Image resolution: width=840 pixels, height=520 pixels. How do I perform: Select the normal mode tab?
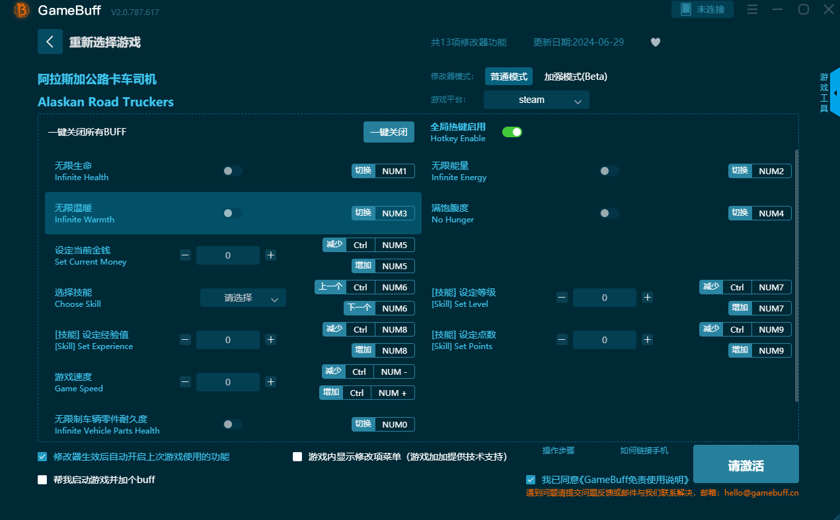[508, 77]
